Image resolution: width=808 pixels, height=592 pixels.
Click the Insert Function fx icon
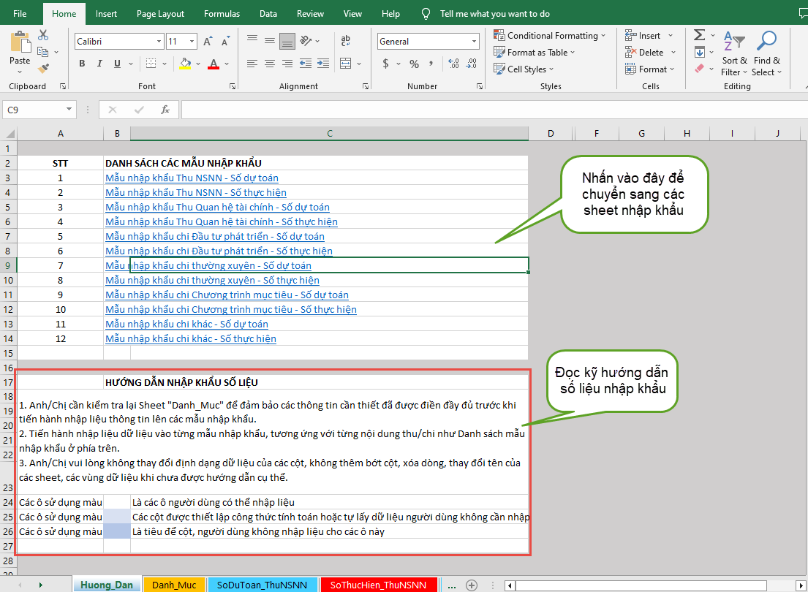165,110
